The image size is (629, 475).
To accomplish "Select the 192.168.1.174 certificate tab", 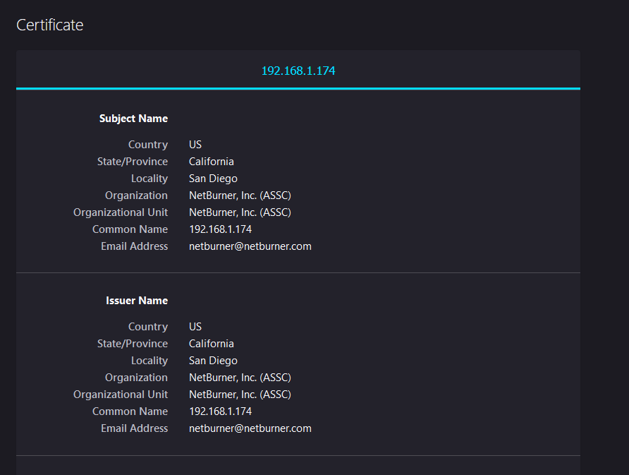I will click(x=298, y=71).
